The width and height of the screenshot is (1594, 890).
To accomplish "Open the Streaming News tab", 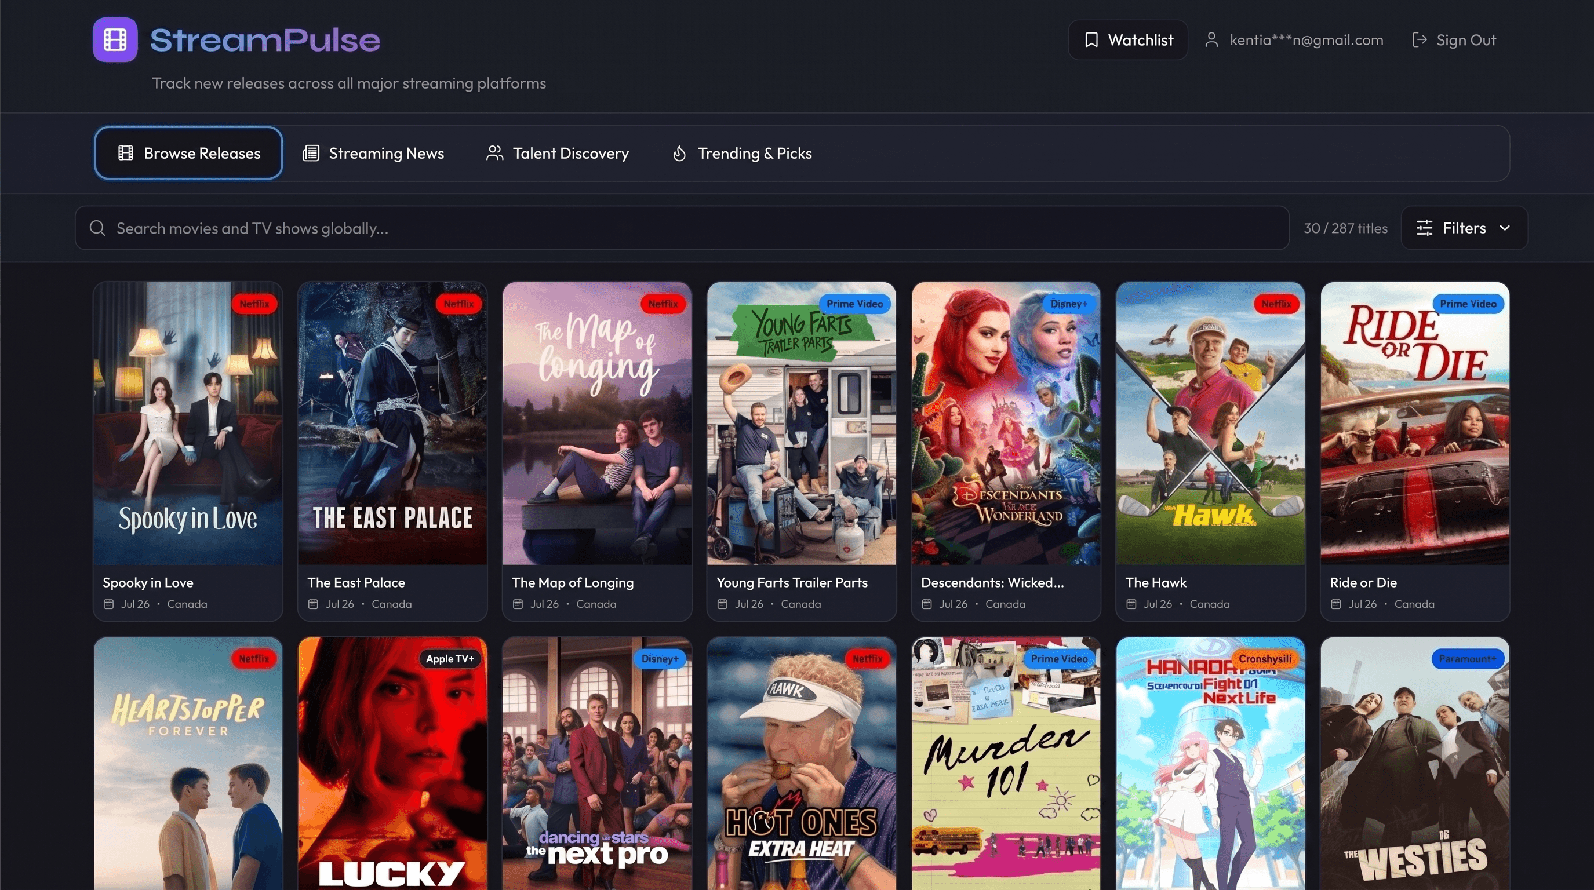I will 373,153.
